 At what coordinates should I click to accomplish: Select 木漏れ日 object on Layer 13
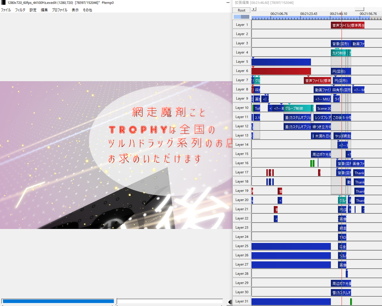(322, 136)
